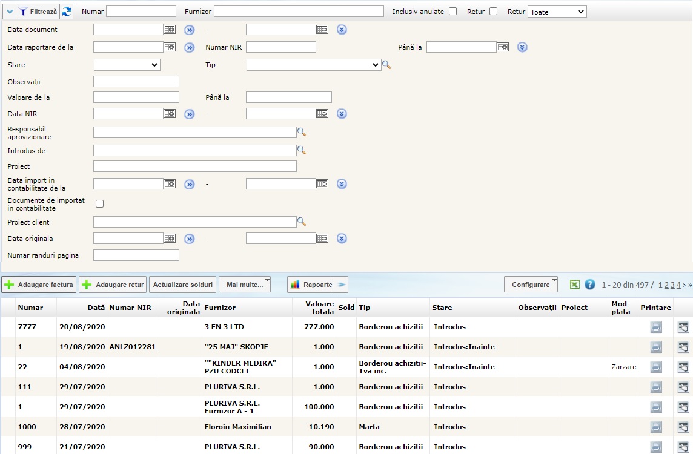The image size is (693, 454).
Task: Open help via the question mark icon
Action: coord(589,285)
